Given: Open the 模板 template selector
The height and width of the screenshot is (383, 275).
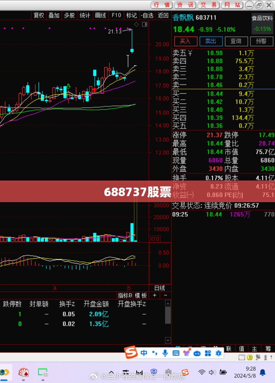Looking at the screenshot, I should pyautogui.click(x=141, y=295).
